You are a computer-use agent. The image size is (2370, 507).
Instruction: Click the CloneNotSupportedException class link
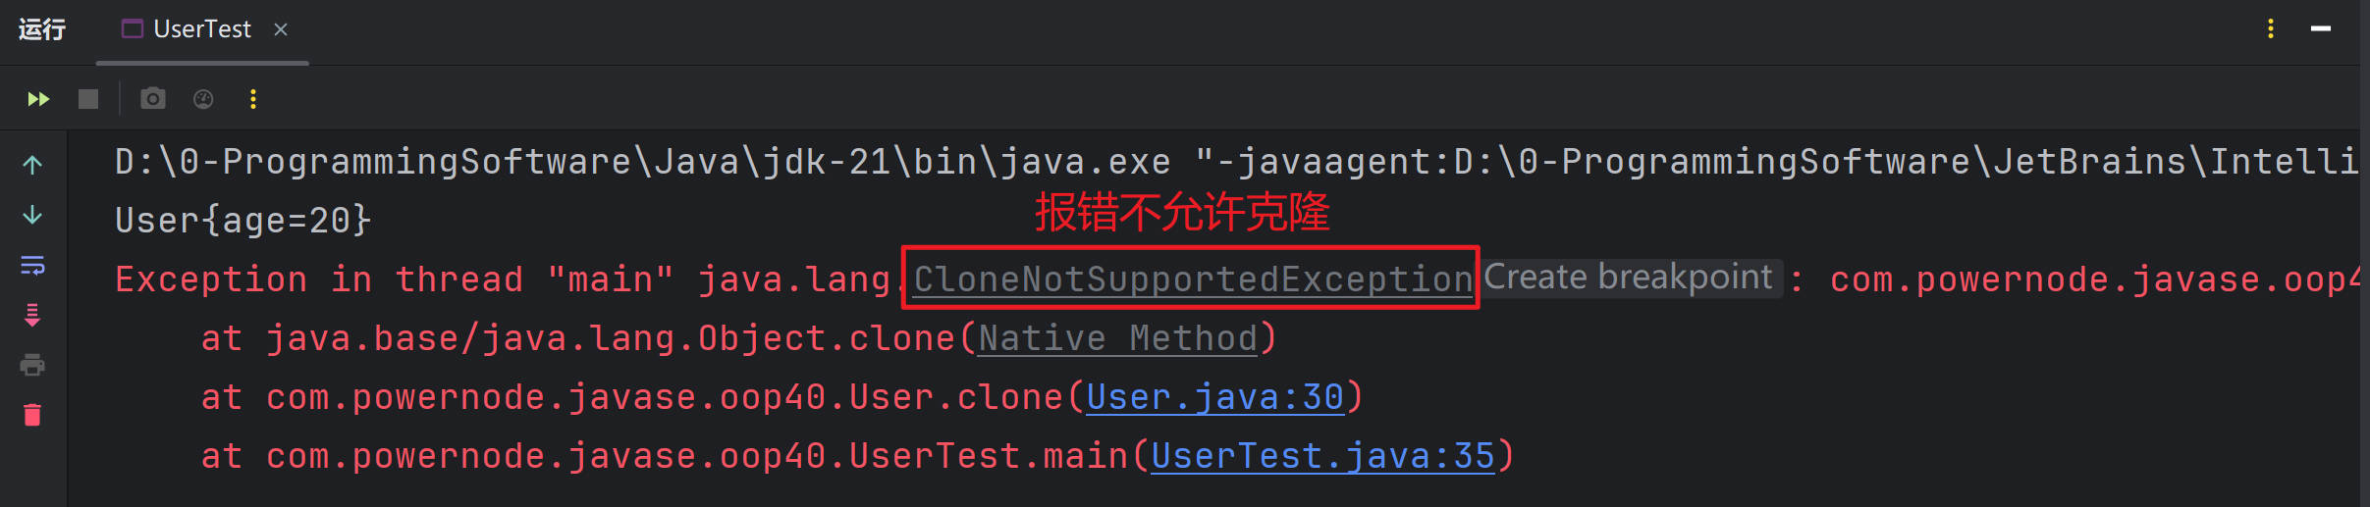(x=1192, y=279)
